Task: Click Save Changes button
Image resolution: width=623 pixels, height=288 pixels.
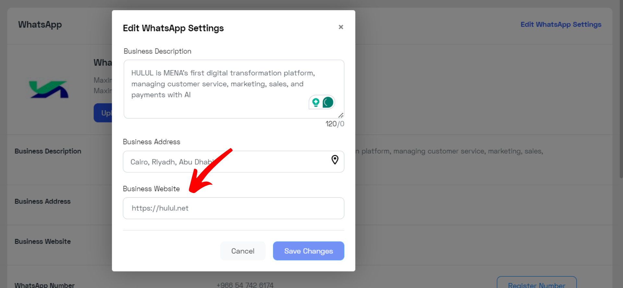Action: (x=309, y=251)
